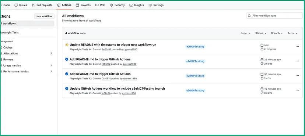Click the in-progress status icon of run #4
This screenshot has height=136, width=305.
67,45
